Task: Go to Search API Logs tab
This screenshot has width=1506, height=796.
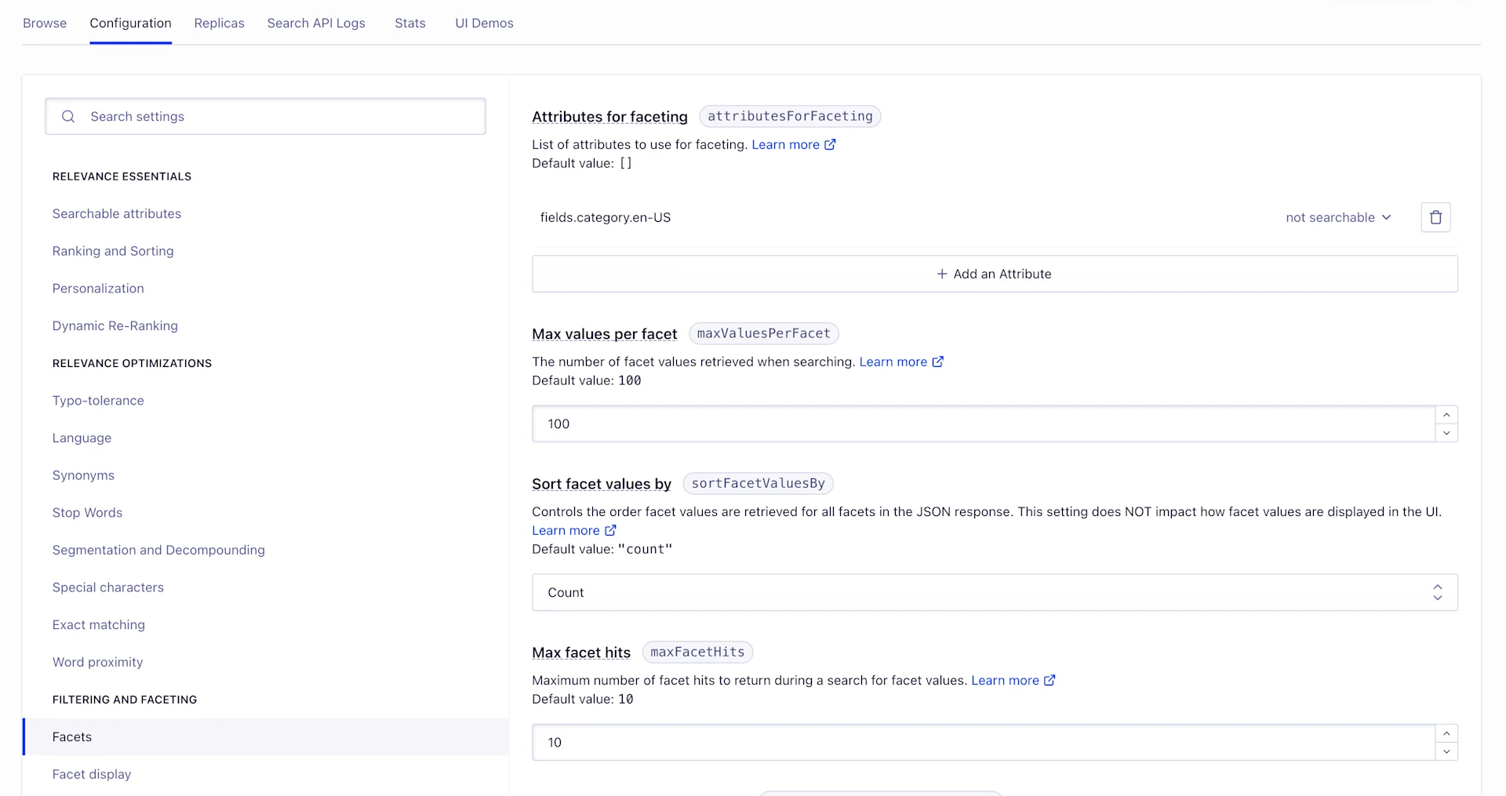Action: (316, 23)
